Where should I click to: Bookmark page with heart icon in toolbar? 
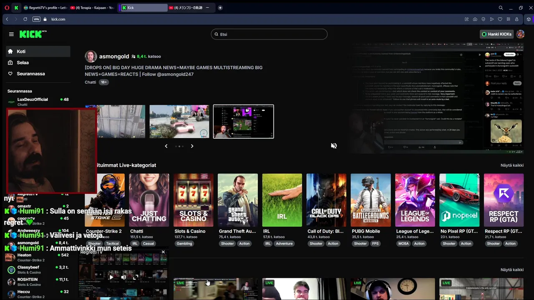(x=500, y=19)
